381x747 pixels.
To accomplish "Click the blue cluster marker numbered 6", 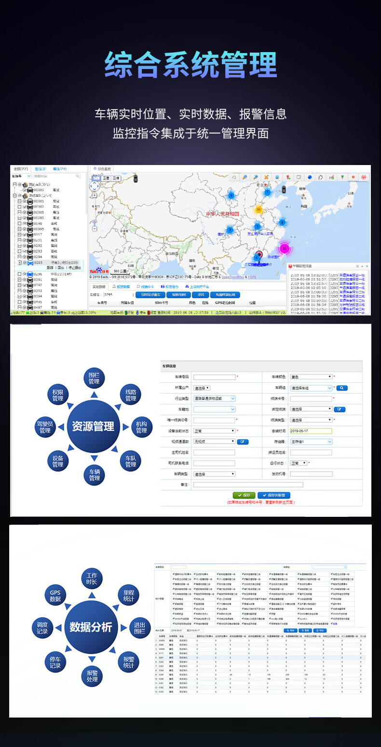I will click(231, 195).
